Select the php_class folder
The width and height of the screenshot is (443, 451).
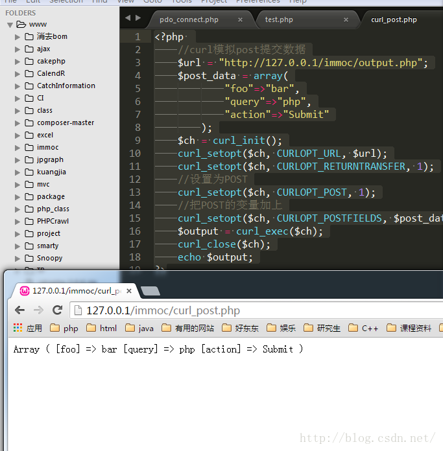[53, 209]
